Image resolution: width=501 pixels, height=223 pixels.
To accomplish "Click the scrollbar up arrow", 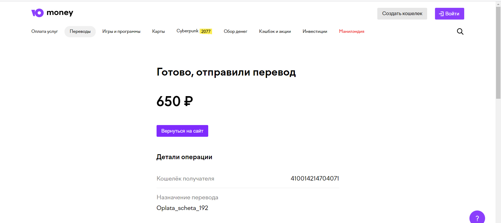I will click(x=498, y=4).
